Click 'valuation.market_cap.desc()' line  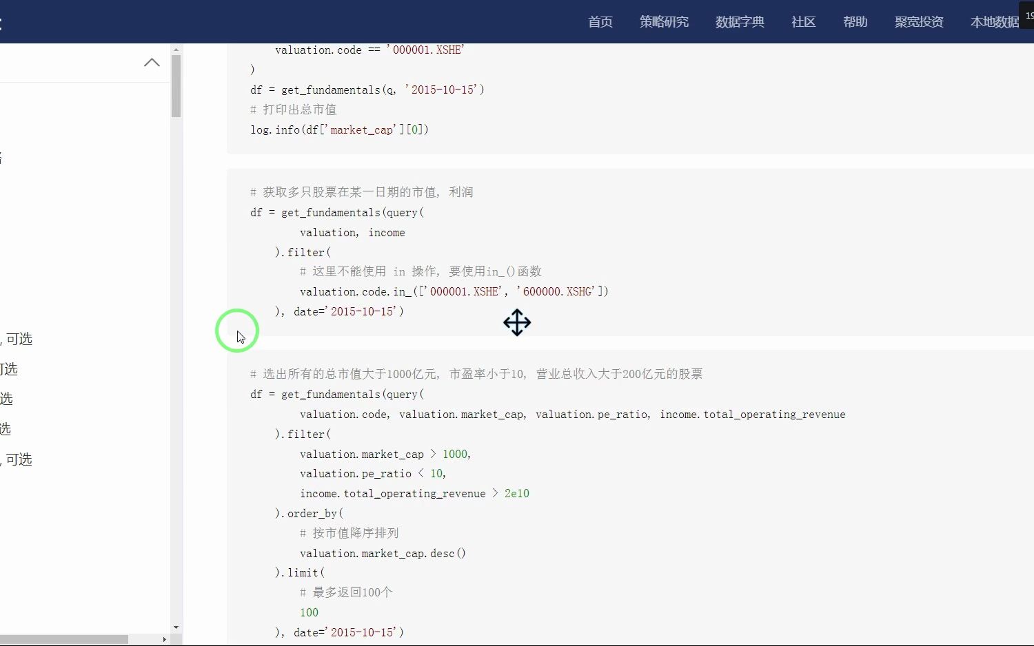coord(383,553)
